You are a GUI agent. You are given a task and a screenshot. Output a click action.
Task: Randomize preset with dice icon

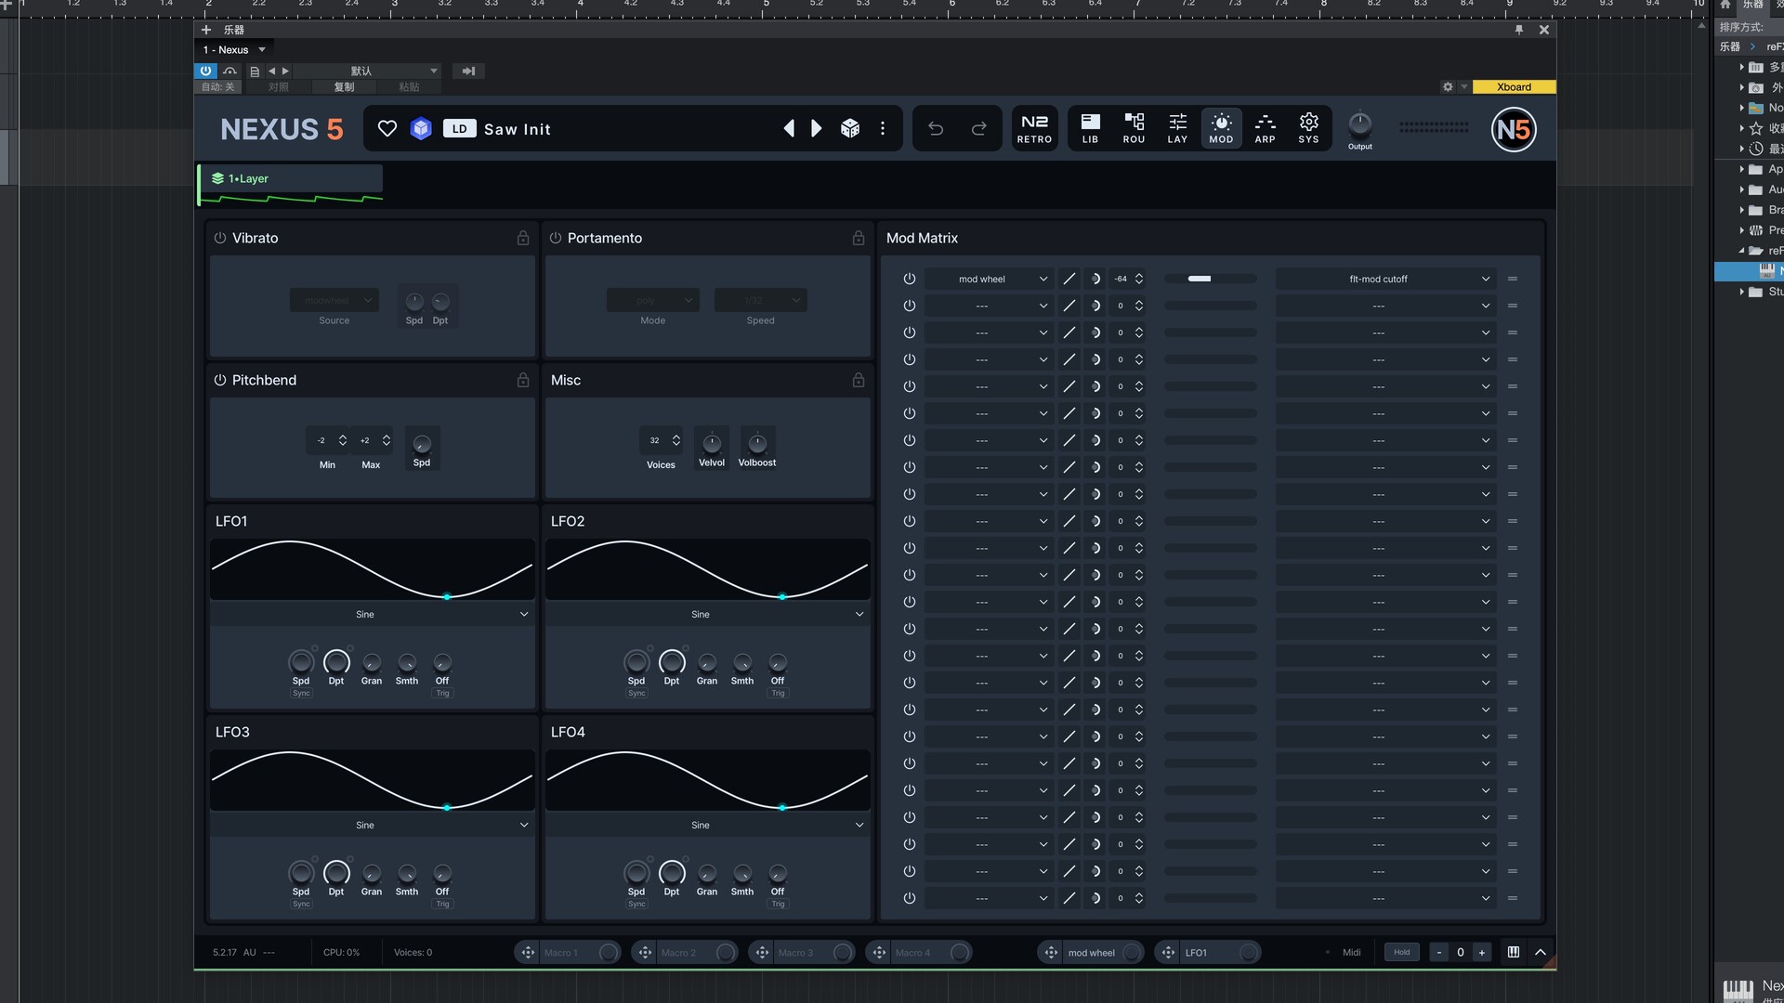tap(850, 129)
